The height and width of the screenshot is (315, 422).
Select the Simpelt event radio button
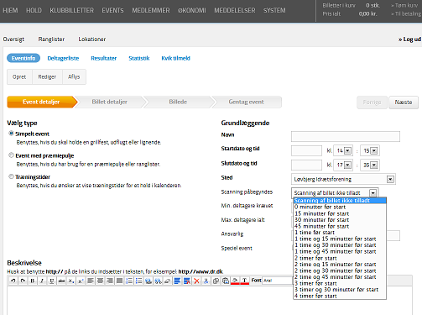click(11, 134)
